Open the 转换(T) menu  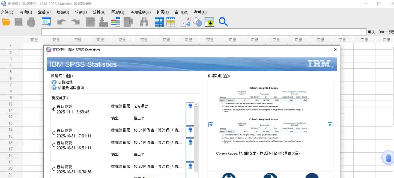81,12
